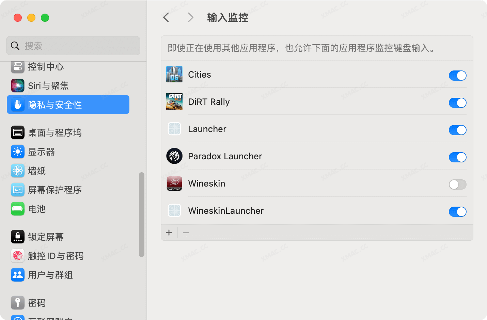Image resolution: width=487 pixels, height=320 pixels.
Task: Click the Paradox Launcher app icon
Action: click(x=174, y=156)
